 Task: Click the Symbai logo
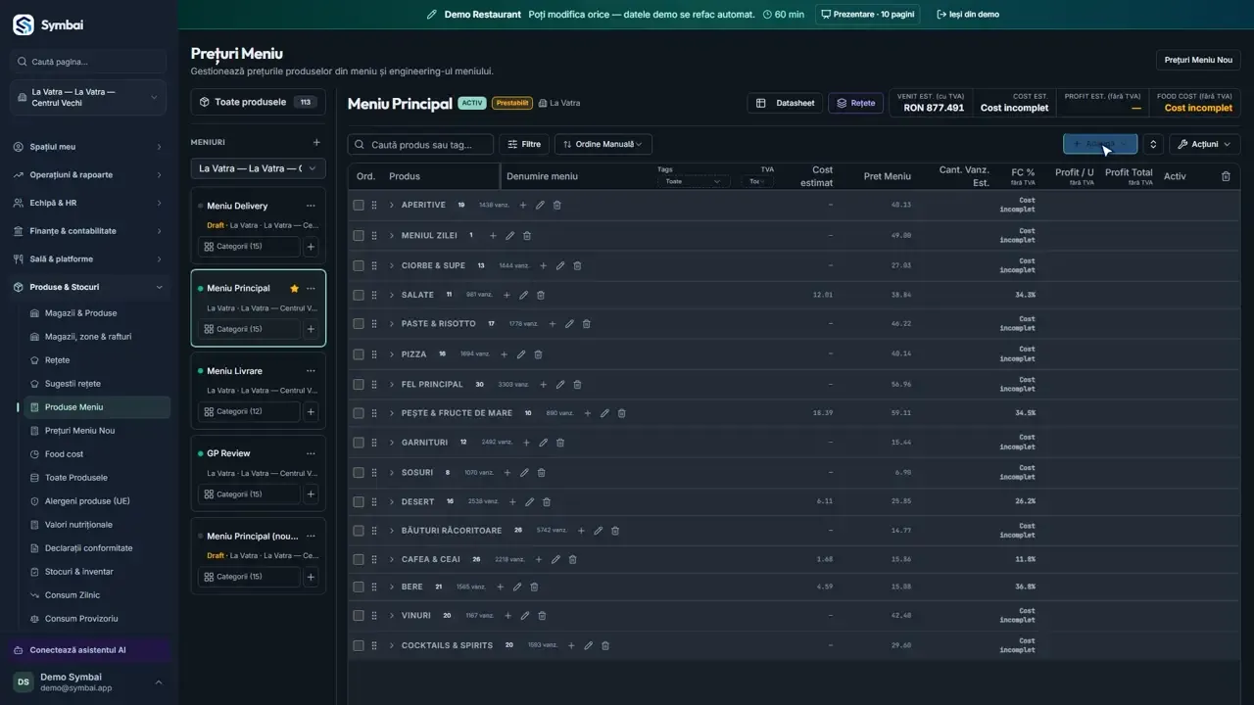pos(24,24)
